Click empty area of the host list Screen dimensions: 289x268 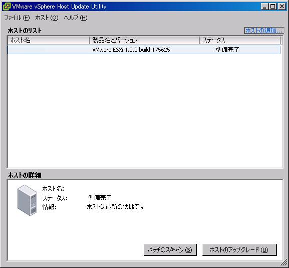(x=145, y=111)
